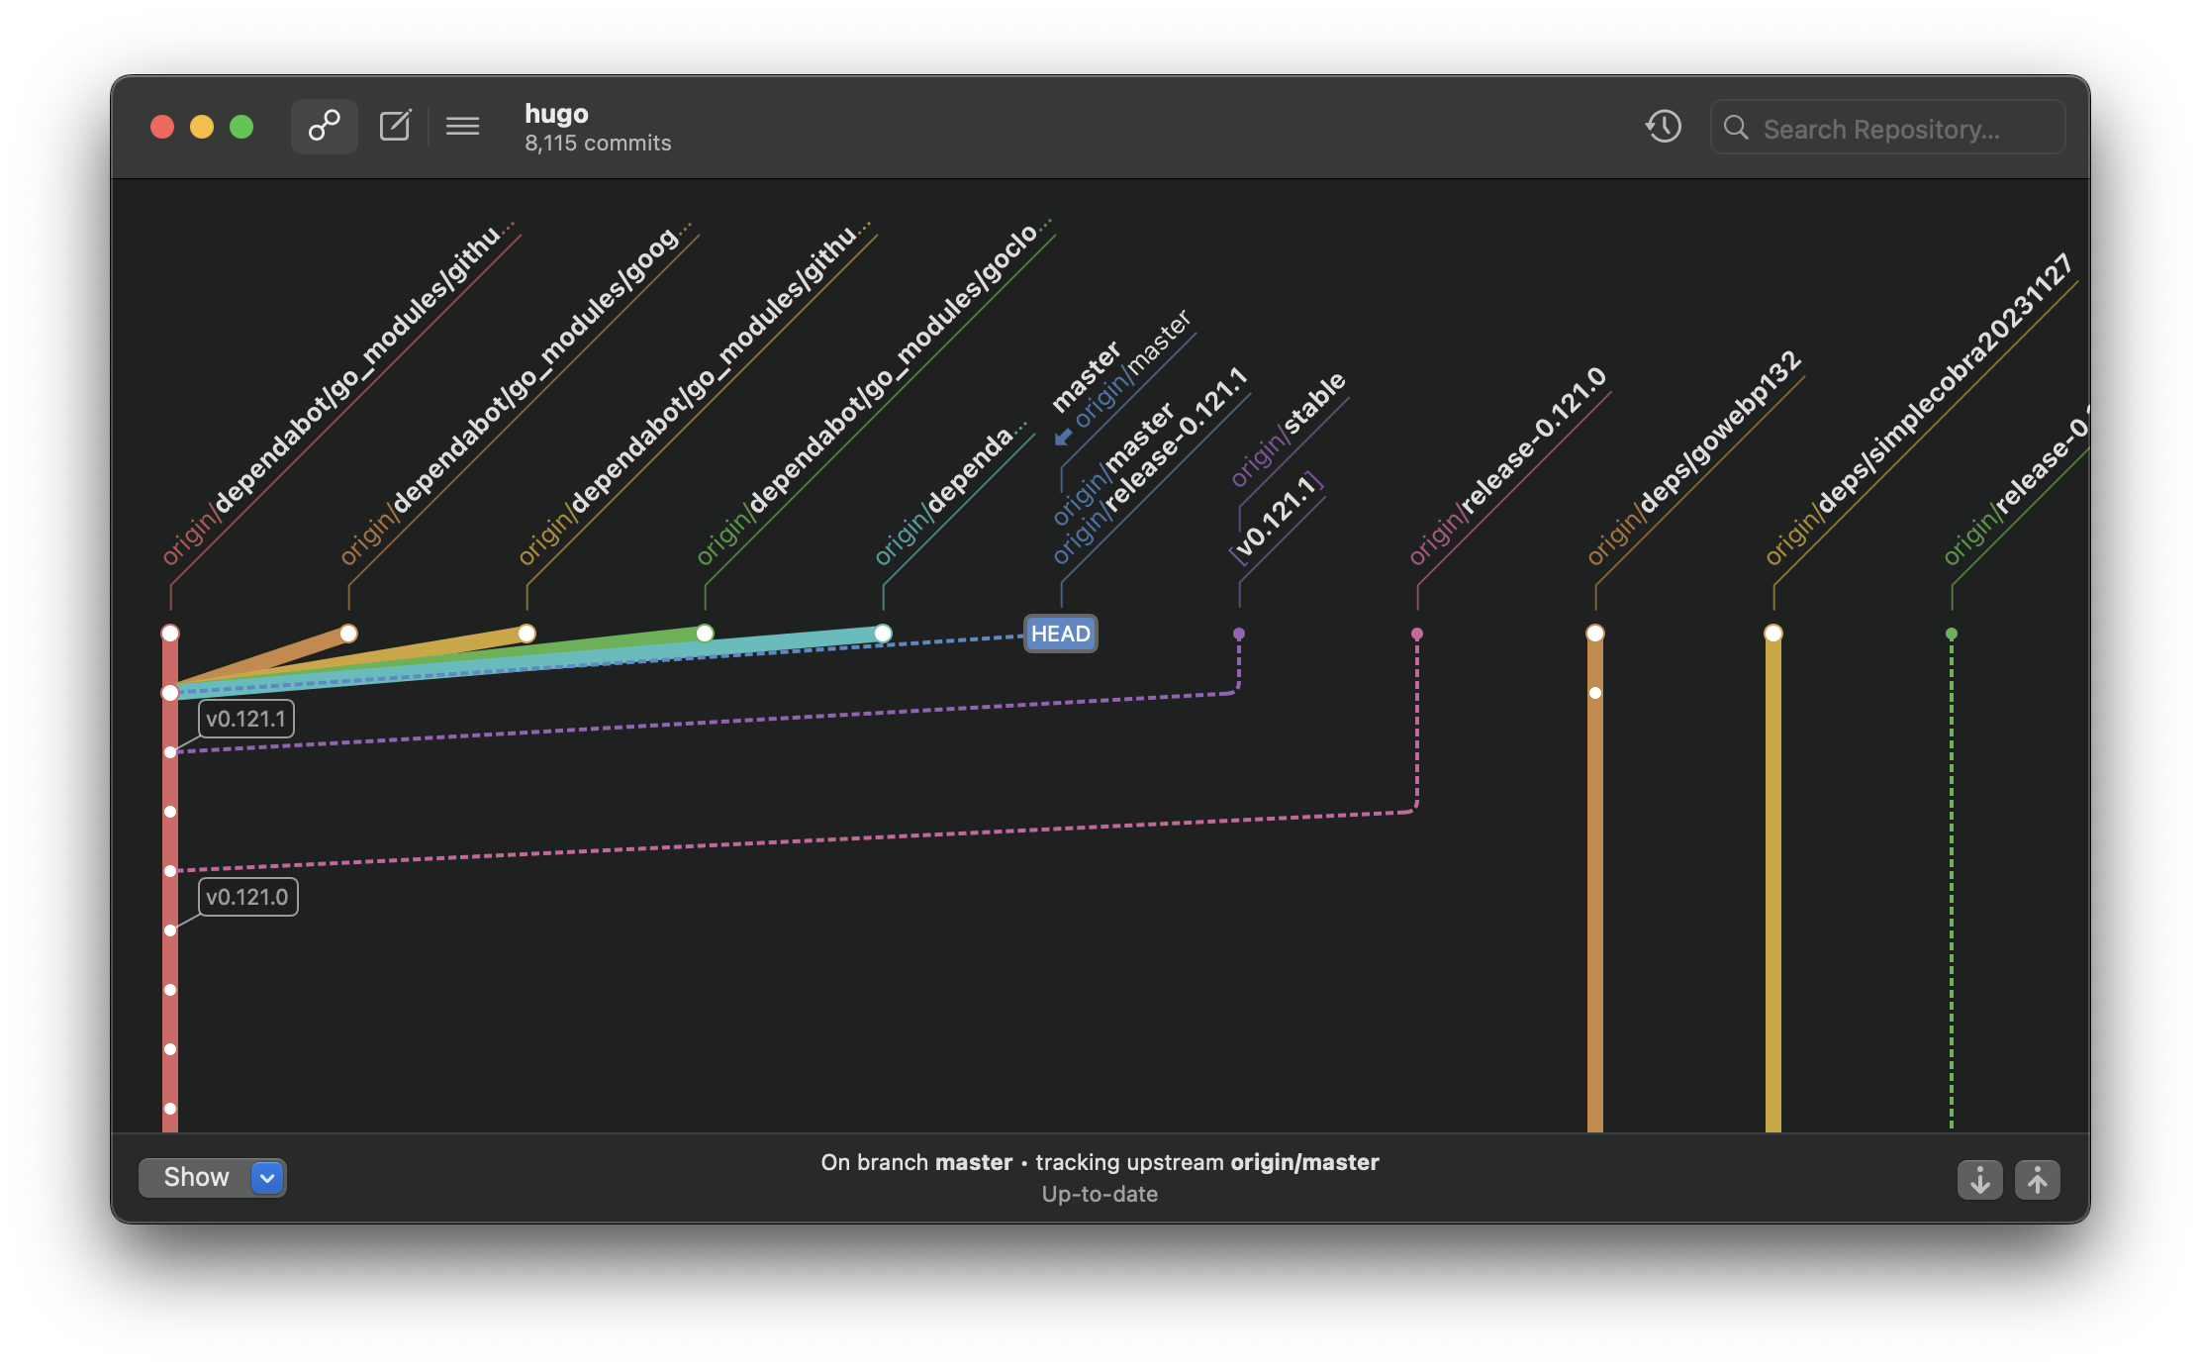
Task: Select the v0.121.0 tag label
Action: (x=247, y=897)
